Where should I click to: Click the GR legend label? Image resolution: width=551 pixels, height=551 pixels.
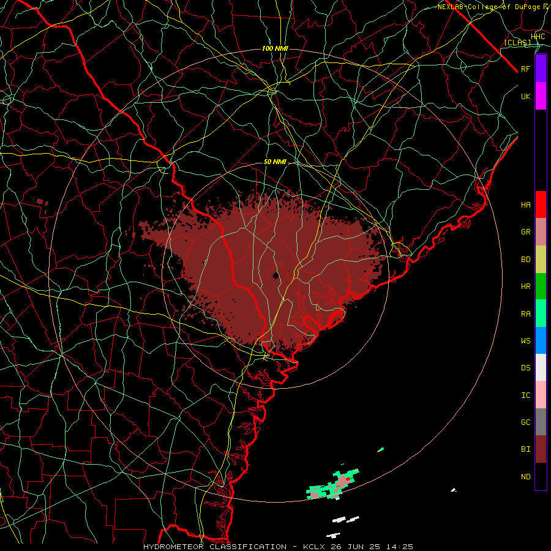(x=526, y=232)
